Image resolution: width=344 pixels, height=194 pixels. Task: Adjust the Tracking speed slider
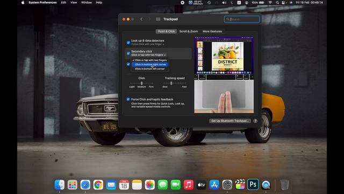175,83
